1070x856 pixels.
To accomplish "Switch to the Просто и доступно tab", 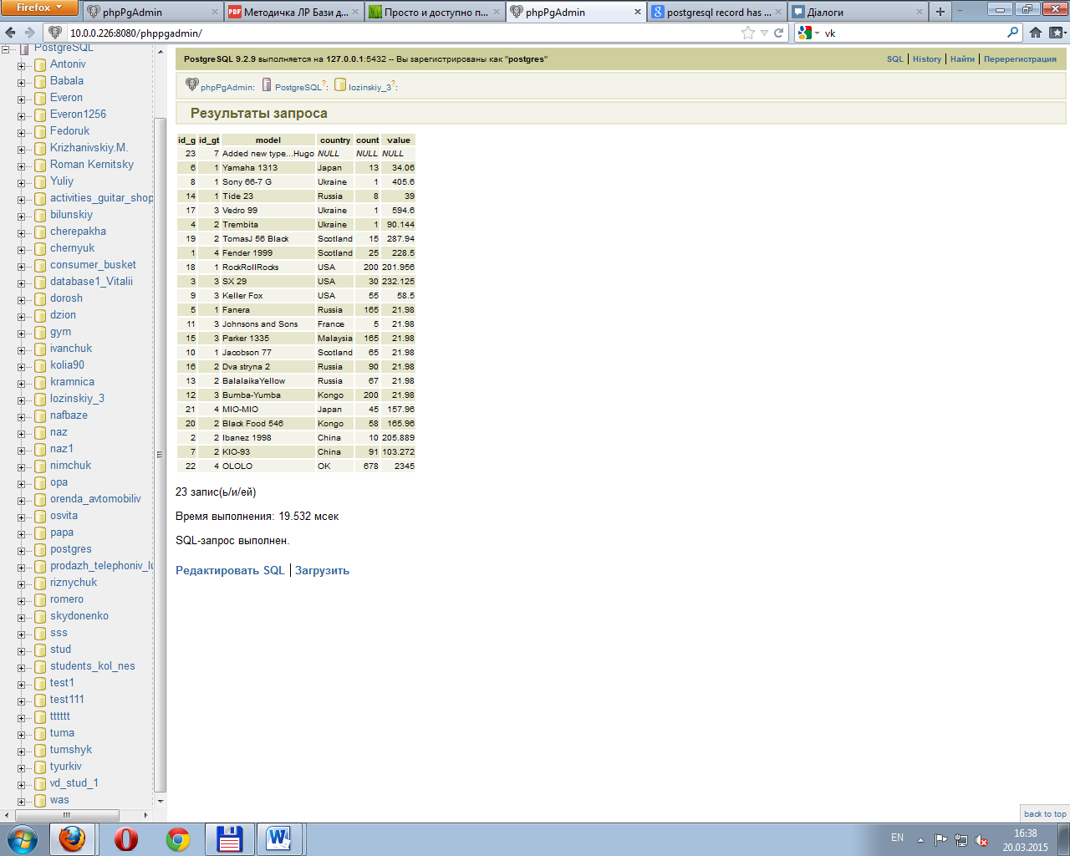I will coord(435,12).
